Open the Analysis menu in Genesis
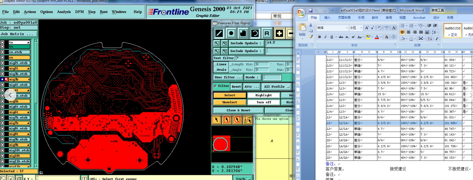 (64, 12)
